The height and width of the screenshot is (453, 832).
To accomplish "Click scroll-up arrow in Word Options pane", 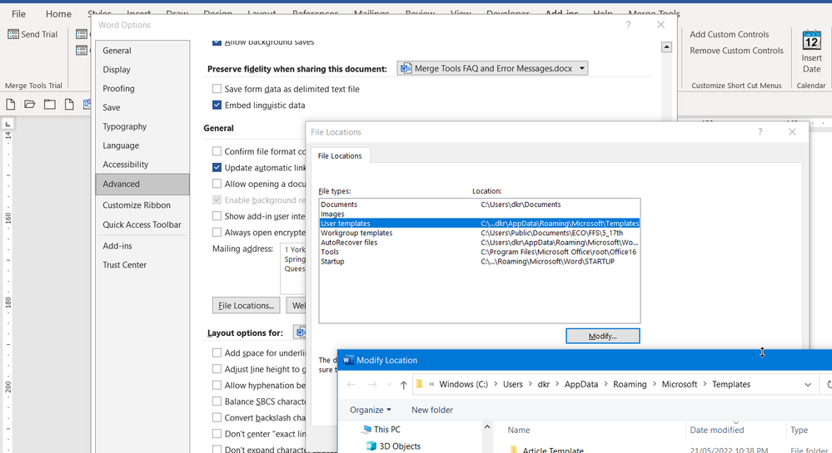I will pyautogui.click(x=666, y=47).
